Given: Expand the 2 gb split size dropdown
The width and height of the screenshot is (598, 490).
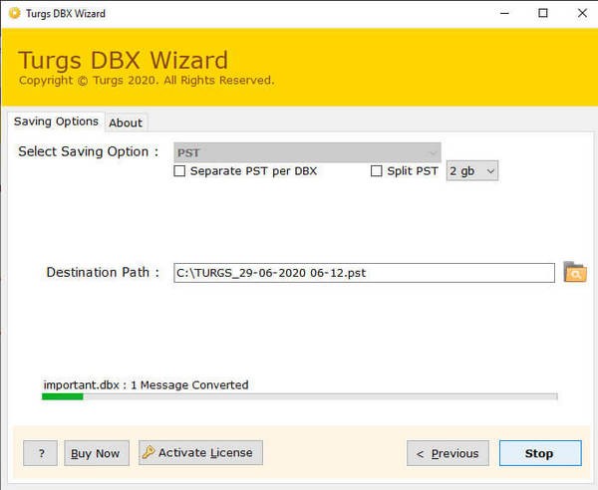Looking at the screenshot, I should [x=472, y=171].
